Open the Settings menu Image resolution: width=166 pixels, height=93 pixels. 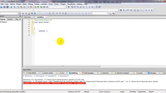(x=80, y=4)
